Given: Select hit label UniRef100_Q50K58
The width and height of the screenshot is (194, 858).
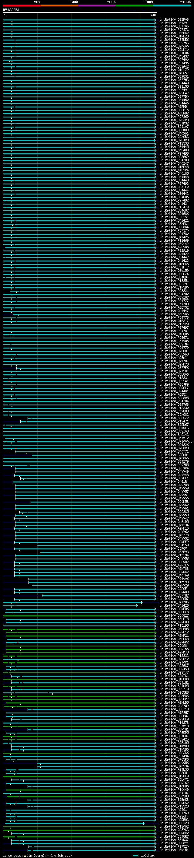Looking at the screenshot, I should pyautogui.click(x=174, y=502).
